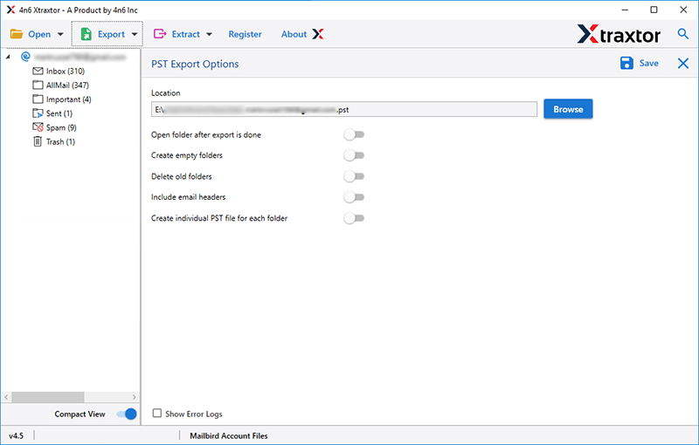Expand the Extract dropdown arrow
The image size is (699, 445).
(209, 34)
